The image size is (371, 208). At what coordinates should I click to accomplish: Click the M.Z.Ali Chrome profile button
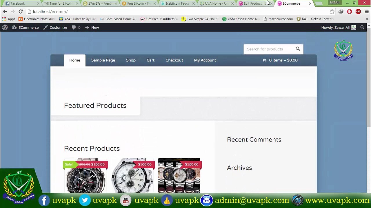tap(334, 3)
